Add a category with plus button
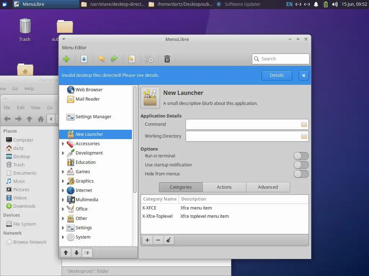 [147, 240]
